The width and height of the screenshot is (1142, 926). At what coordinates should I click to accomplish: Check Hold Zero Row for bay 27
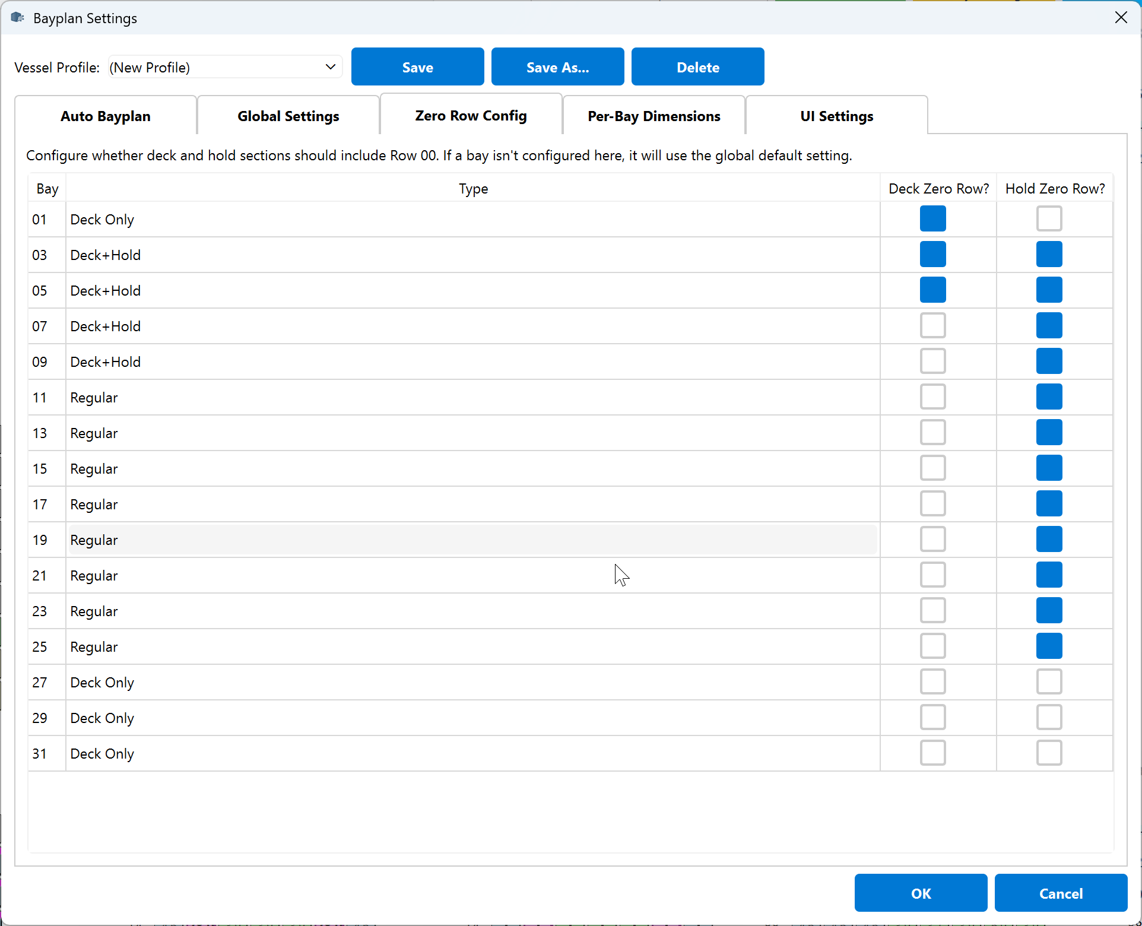point(1049,682)
